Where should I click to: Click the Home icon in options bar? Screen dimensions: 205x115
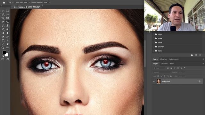tap(4, 3)
